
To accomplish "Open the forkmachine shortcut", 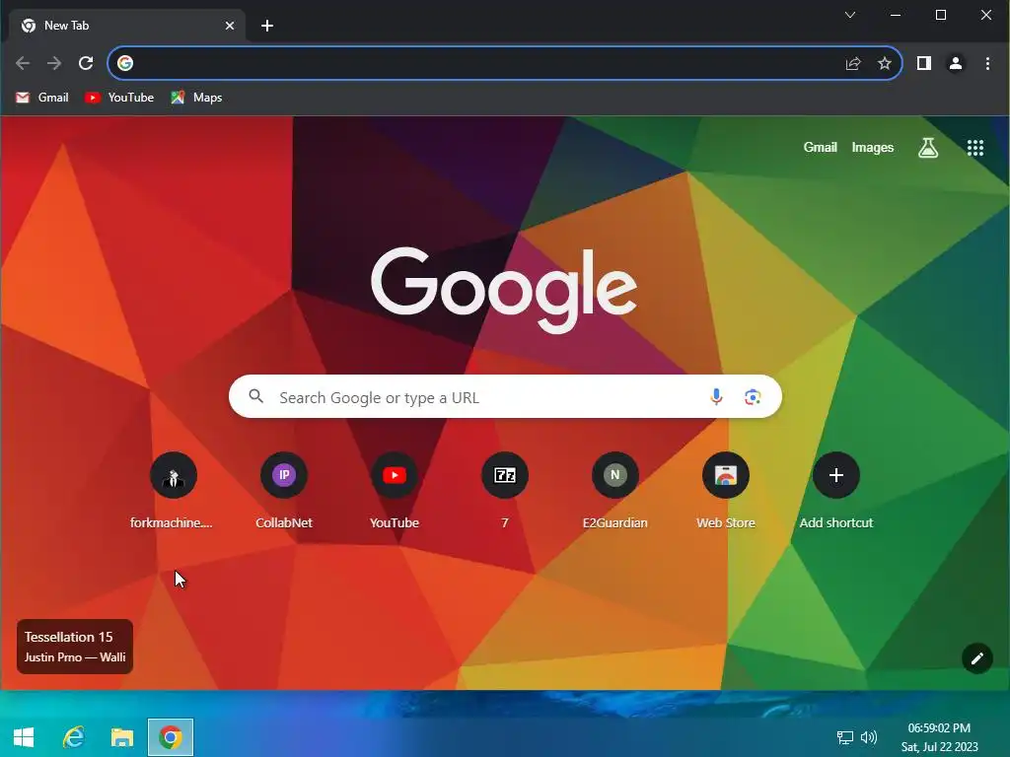I will (173, 491).
